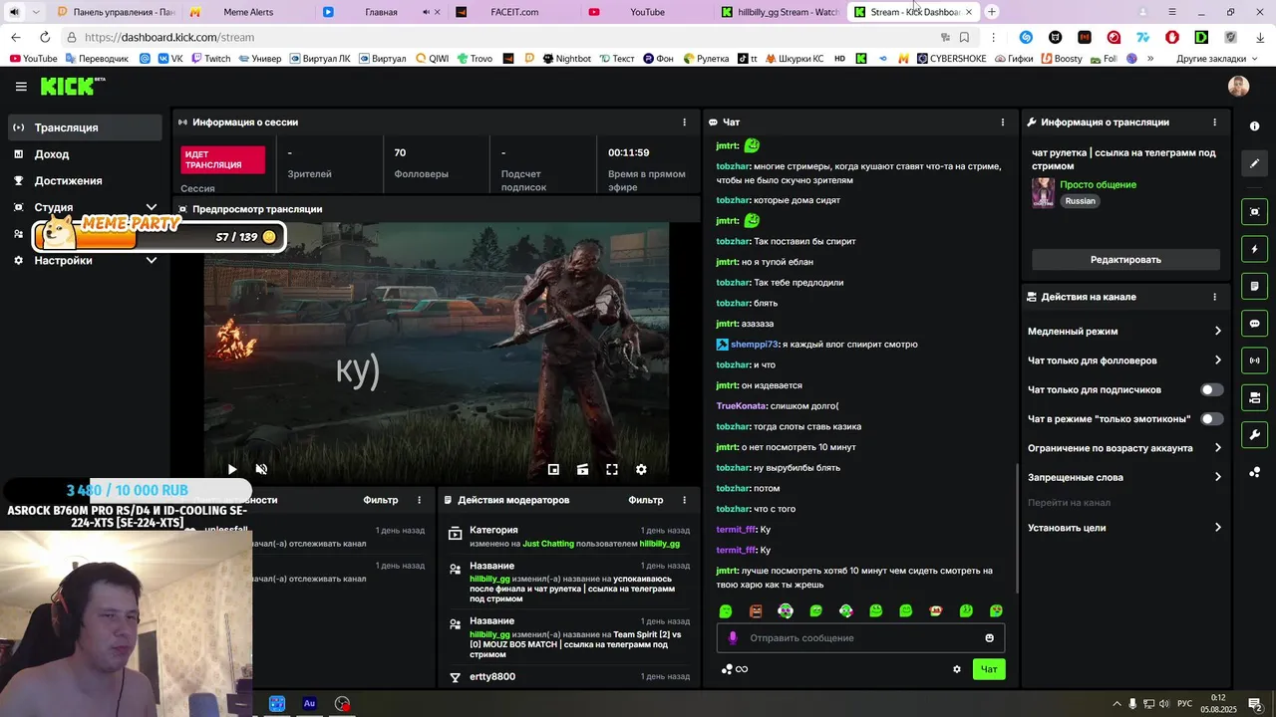Image resolution: width=1276 pixels, height=717 pixels.
Task: Click the purple microphone icon in chat input
Action: 733,637
